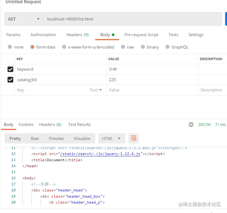Show the Test Results tab
The image size is (227, 213).
pos(79,125)
